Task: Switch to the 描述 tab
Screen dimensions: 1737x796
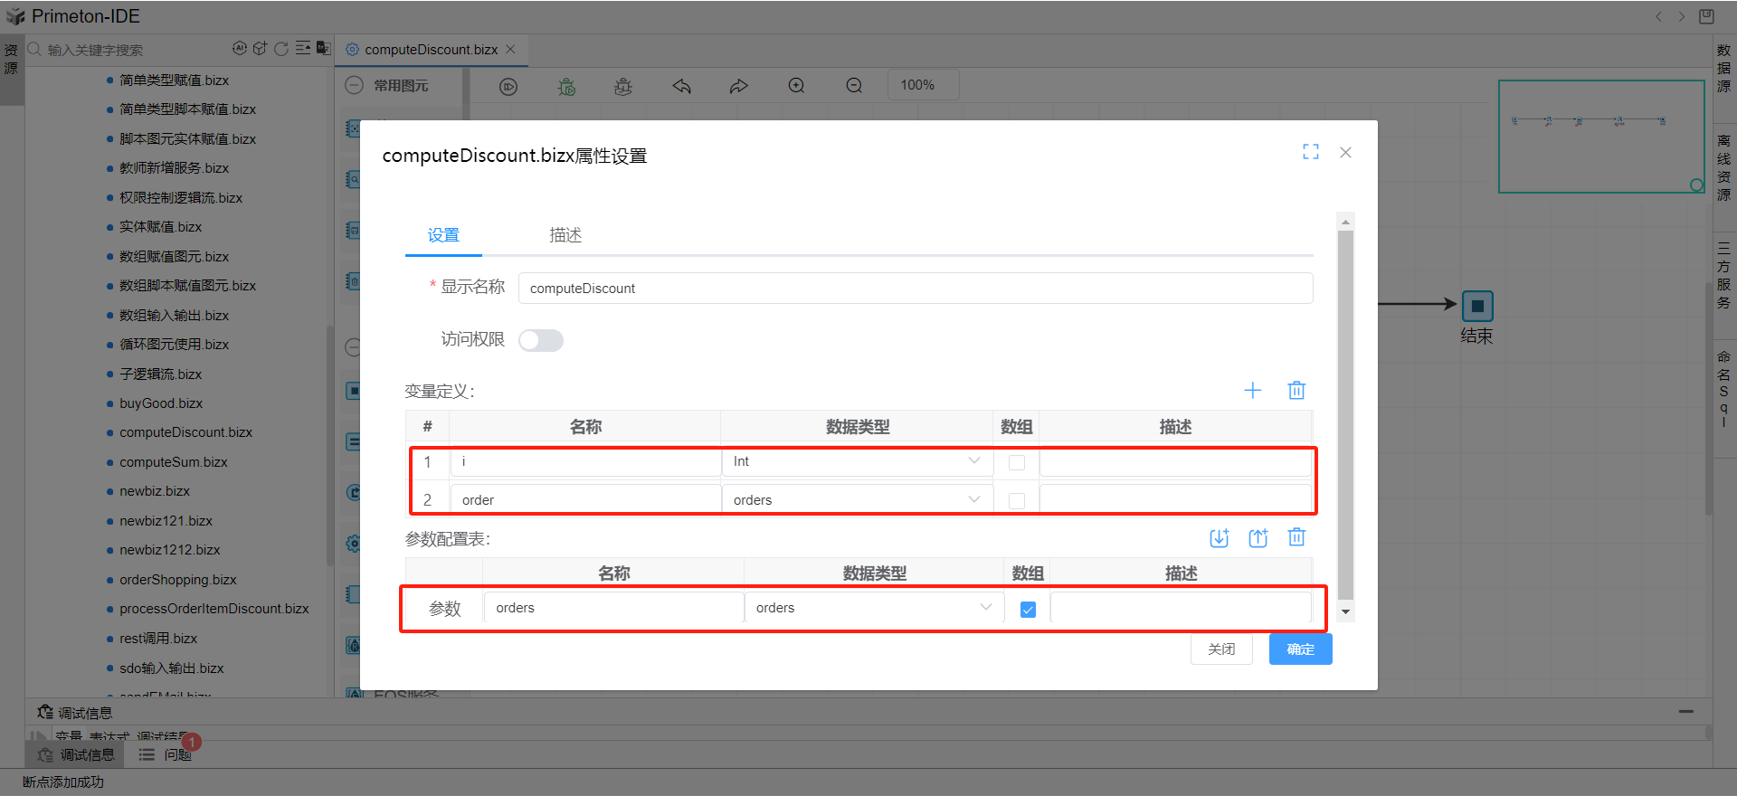Action: 565,235
